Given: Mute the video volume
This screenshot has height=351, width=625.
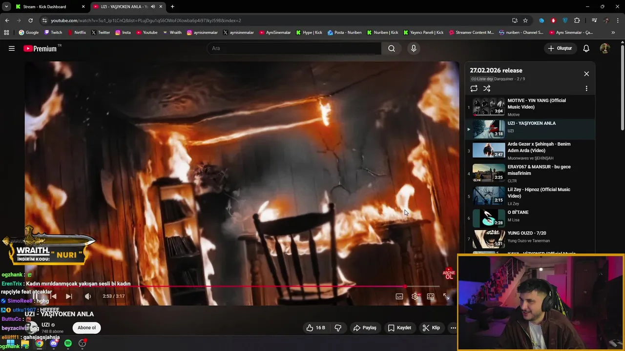Looking at the screenshot, I should coord(88,296).
